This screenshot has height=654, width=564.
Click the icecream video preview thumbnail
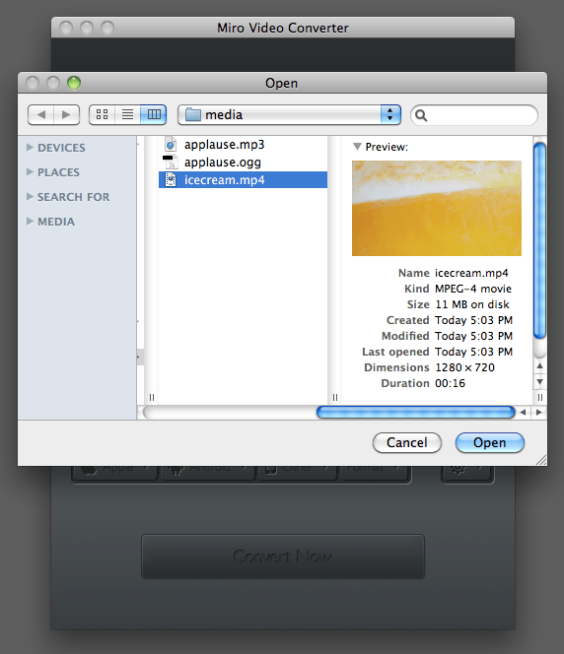pos(437,208)
